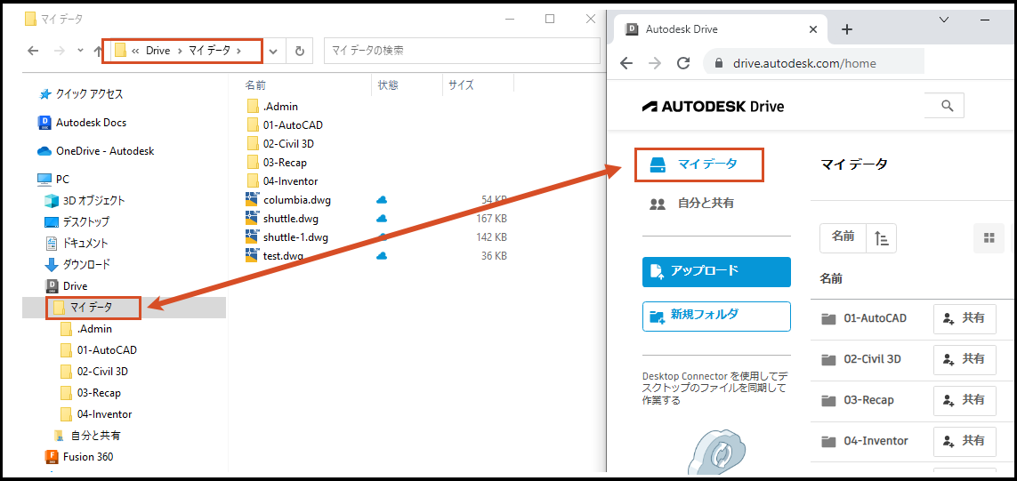Click the AUTODESK Drive logo
The width and height of the screenshot is (1017, 481).
click(x=713, y=107)
